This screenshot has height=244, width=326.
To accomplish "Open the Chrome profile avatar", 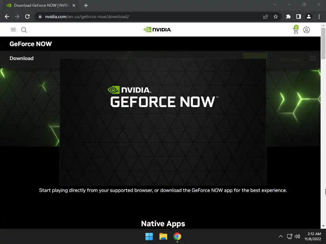I will click(309, 17).
